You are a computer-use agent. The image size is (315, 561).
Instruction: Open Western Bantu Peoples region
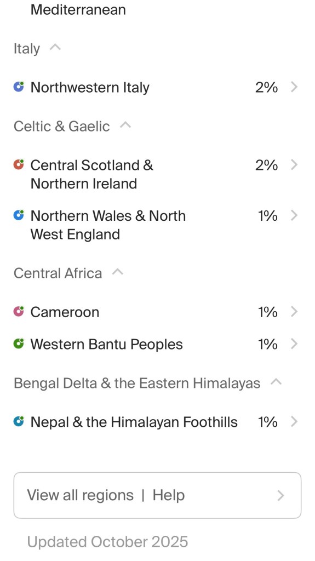156,344
